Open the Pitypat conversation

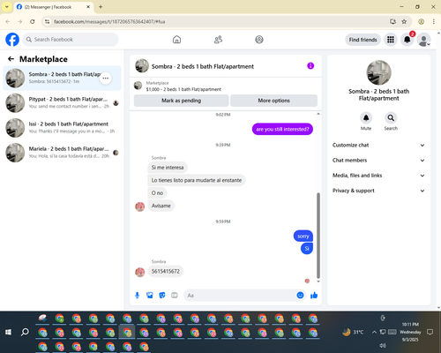tap(62, 103)
